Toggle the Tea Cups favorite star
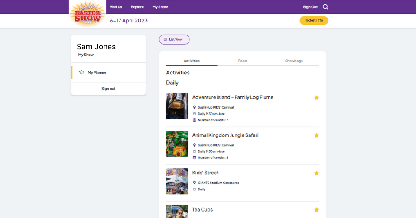 [x=316, y=209]
